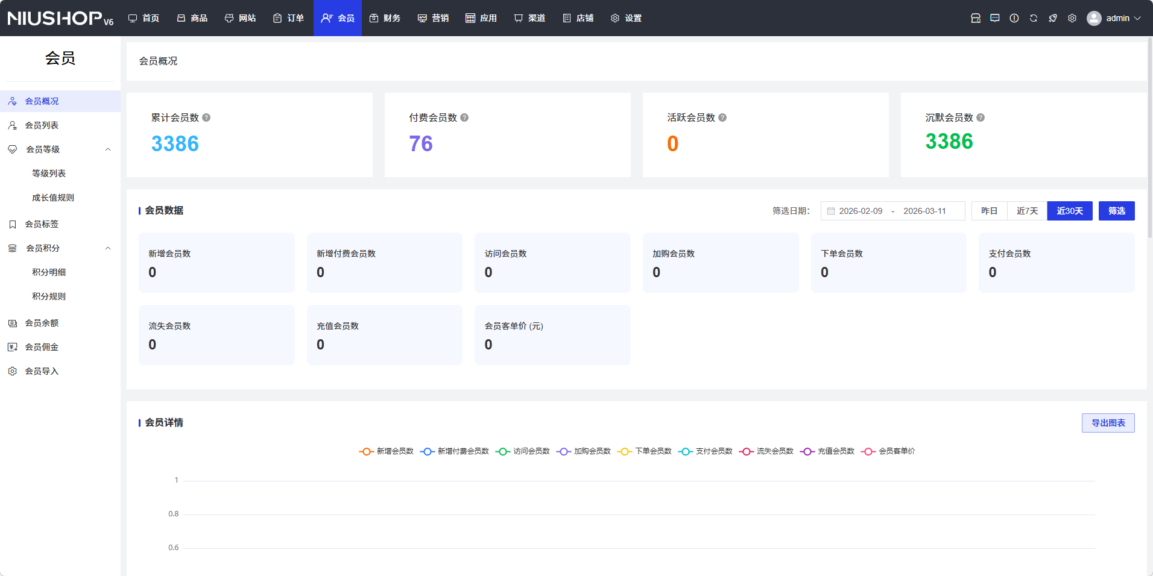
Task: Click help icon beside 累计会员数
Action: click(x=206, y=117)
